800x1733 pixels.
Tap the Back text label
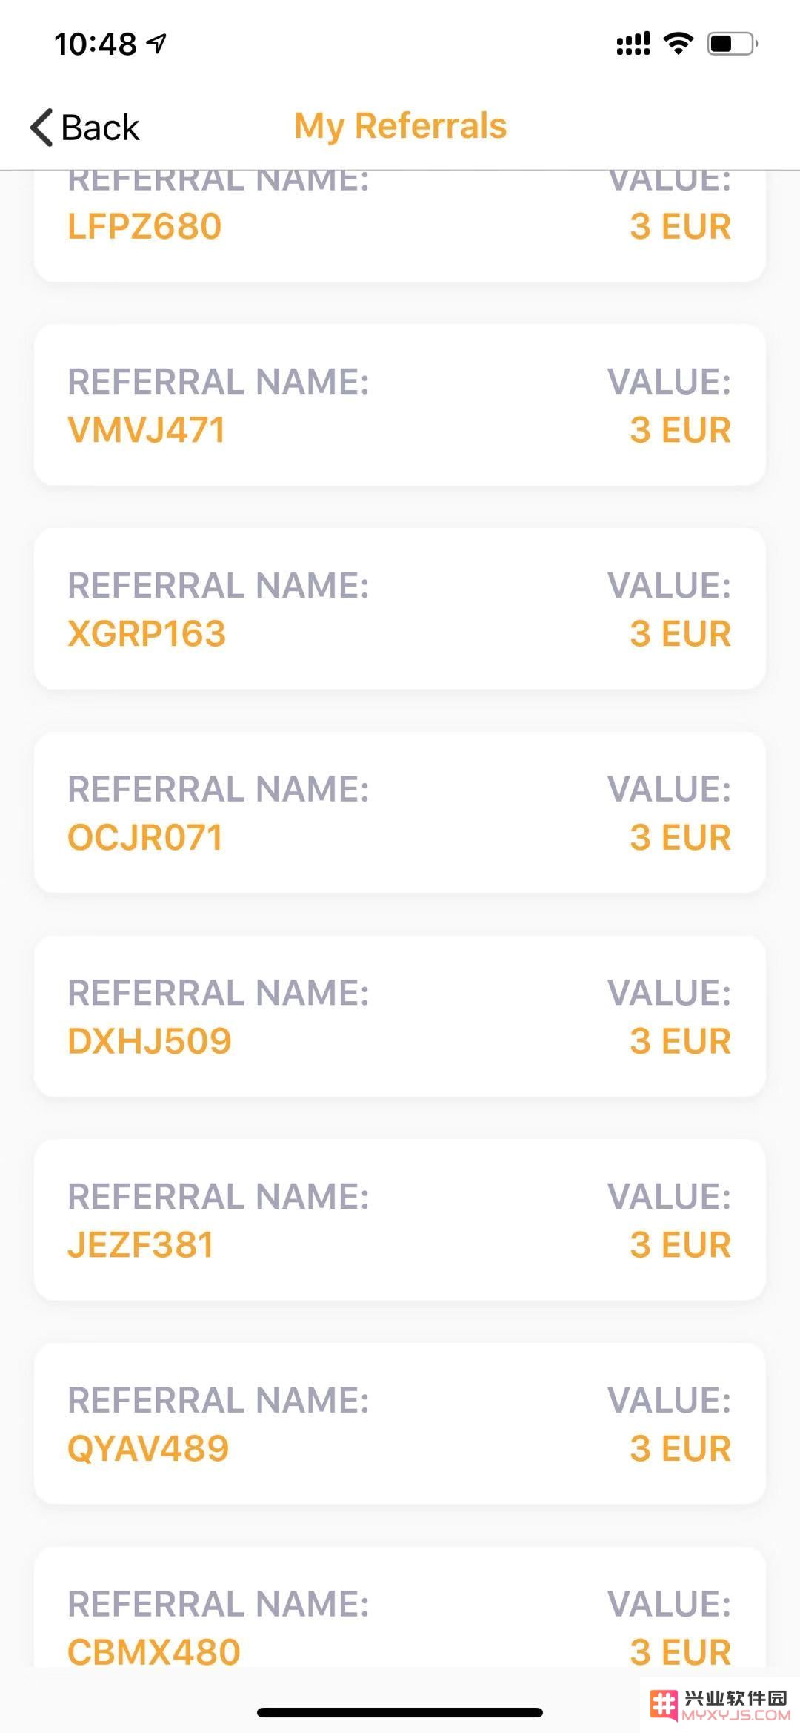click(100, 128)
